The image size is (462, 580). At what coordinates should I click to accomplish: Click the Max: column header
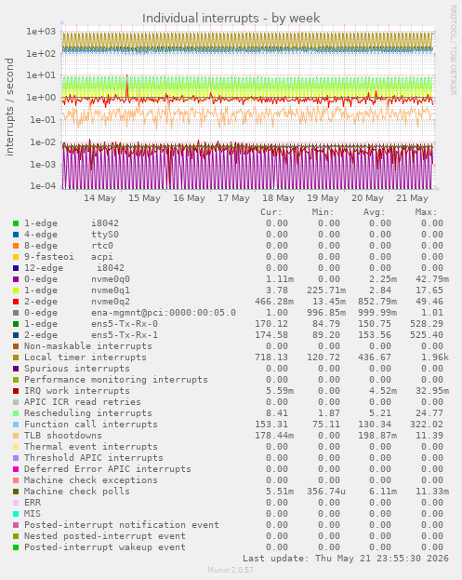coord(426,212)
